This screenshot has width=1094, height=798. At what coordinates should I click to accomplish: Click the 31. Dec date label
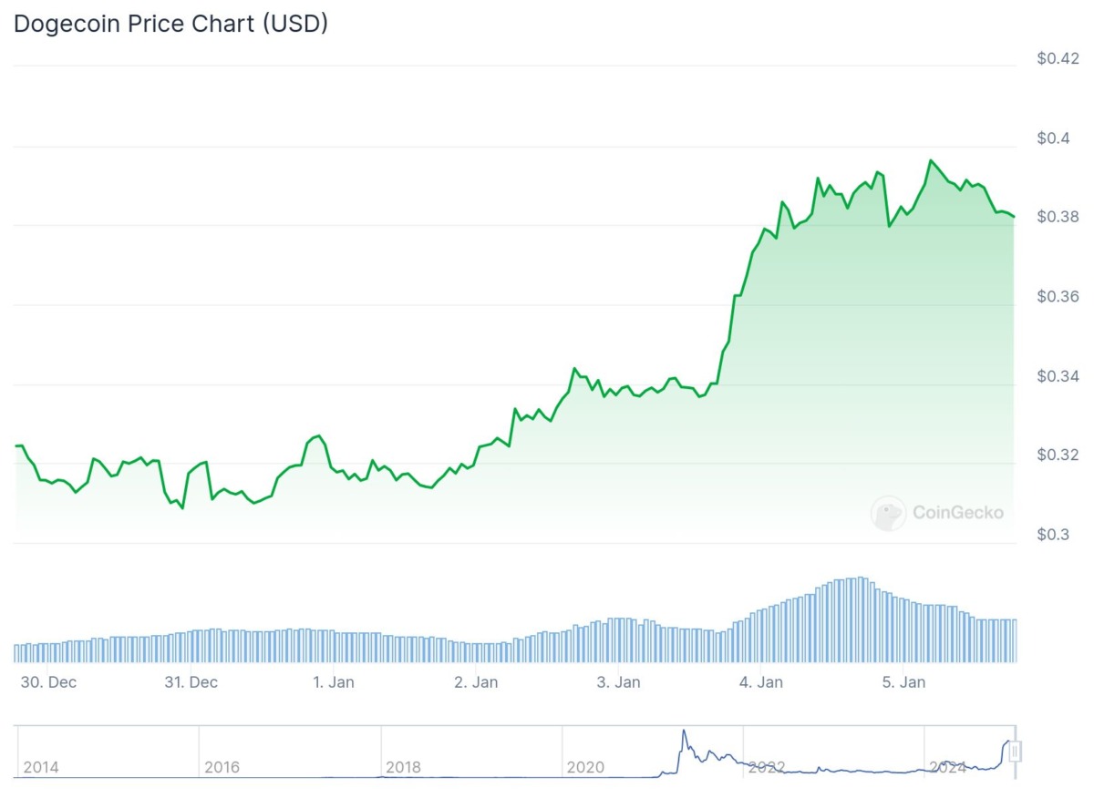coord(190,682)
